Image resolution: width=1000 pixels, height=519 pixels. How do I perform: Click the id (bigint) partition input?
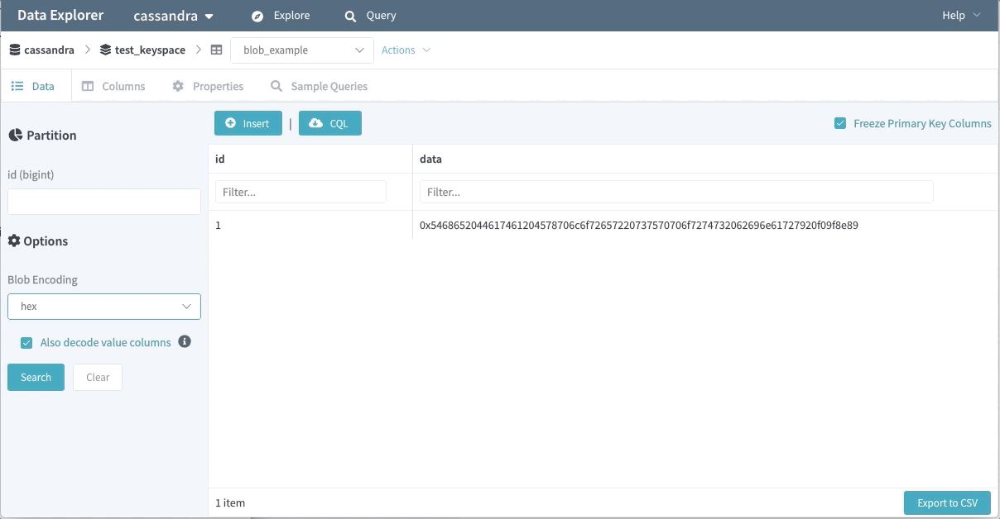[104, 202]
